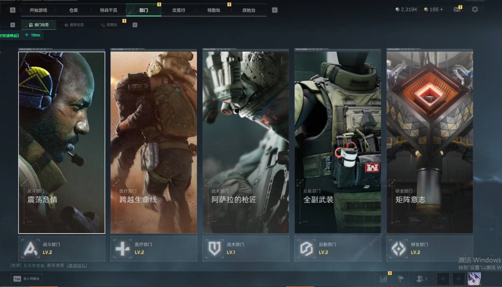This screenshot has width=502, height=287.
Task: Open the mail envelope icon
Action: pyautogui.click(x=457, y=10)
